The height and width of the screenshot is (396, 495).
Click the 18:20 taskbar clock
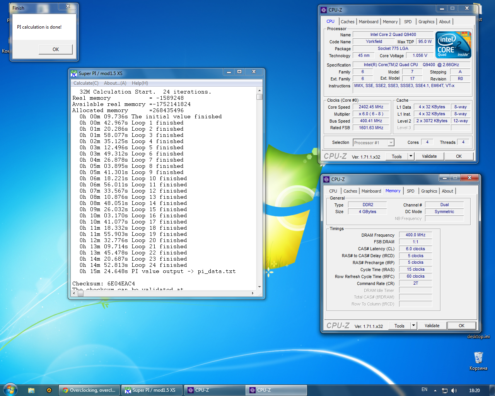(x=475, y=391)
